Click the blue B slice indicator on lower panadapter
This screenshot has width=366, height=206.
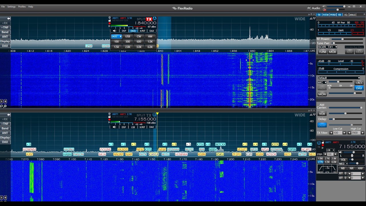pyautogui.click(x=154, y=115)
